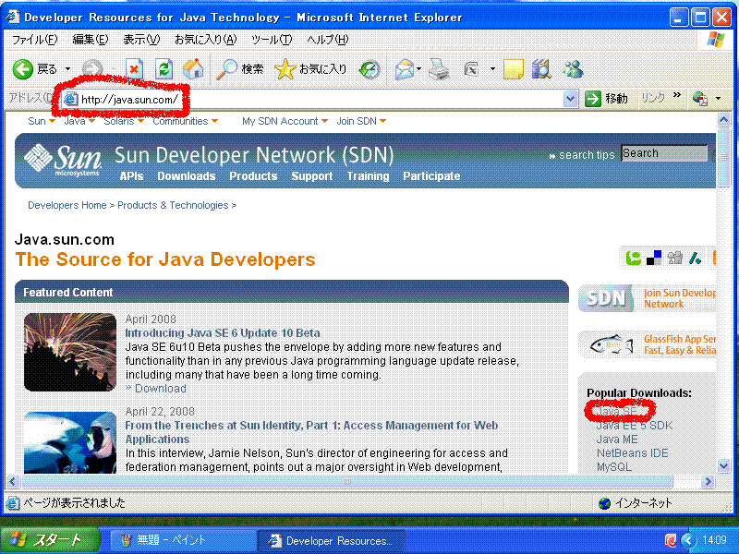Click the GlassFish fish banner image
The image size is (739, 554).
[x=611, y=344]
